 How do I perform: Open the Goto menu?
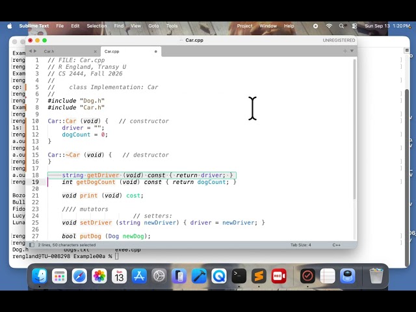coord(153,26)
